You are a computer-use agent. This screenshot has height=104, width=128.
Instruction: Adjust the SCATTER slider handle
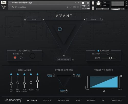[108, 54]
